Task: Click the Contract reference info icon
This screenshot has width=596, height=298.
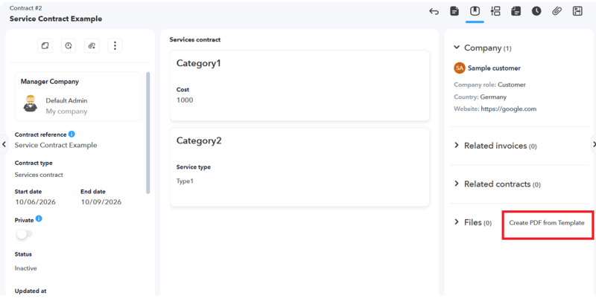Action: pyautogui.click(x=72, y=134)
